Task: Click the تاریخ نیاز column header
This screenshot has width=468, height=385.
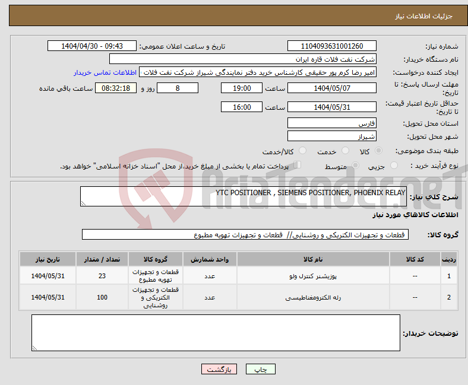Action: tap(48, 259)
